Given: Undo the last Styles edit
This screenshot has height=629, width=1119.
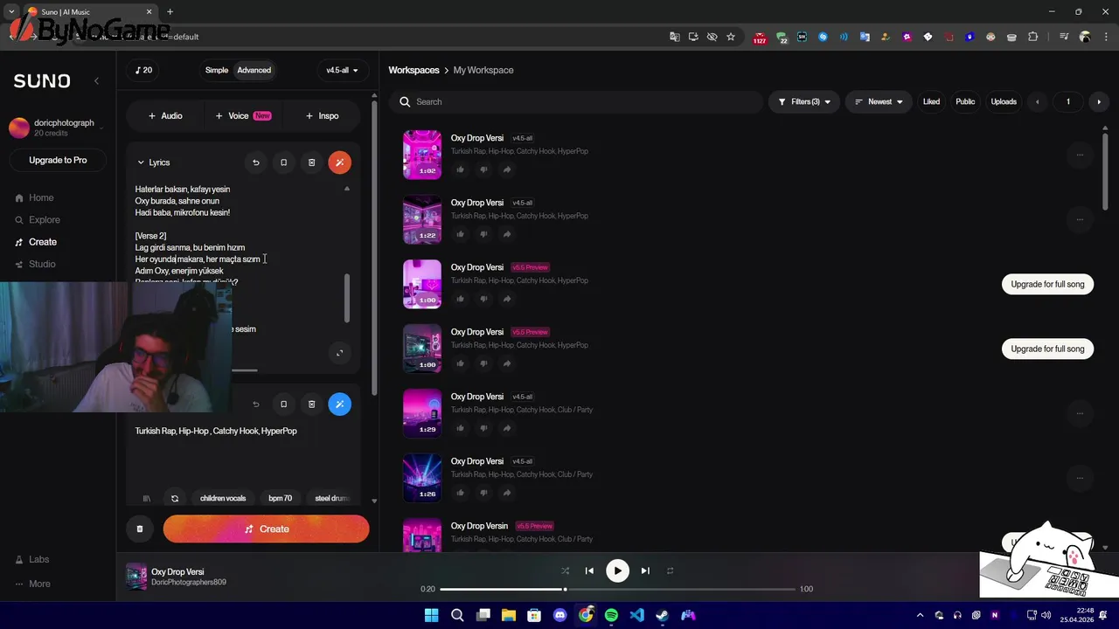Looking at the screenshot, I should click(x=255, y=404).
